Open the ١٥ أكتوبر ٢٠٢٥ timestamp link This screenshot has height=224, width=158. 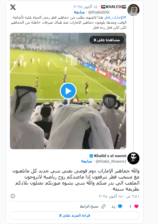point(119,196)
